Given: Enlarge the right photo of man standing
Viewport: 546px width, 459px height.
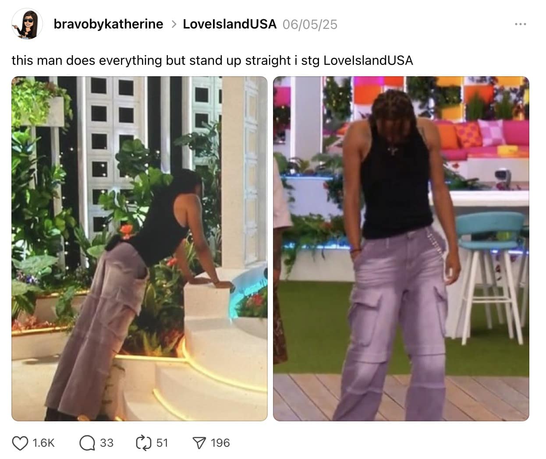Looking at the screenshot, I should (x=401, y=249).
